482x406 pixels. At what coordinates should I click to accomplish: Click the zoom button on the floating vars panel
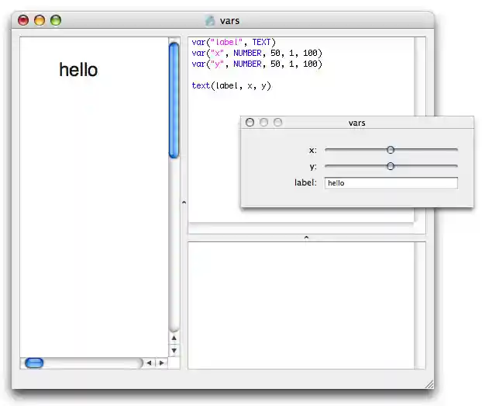(x=277, y=123)
